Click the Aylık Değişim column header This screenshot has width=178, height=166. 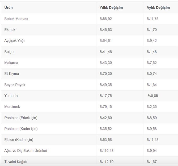pyautogui.click(x=158, y=8)
